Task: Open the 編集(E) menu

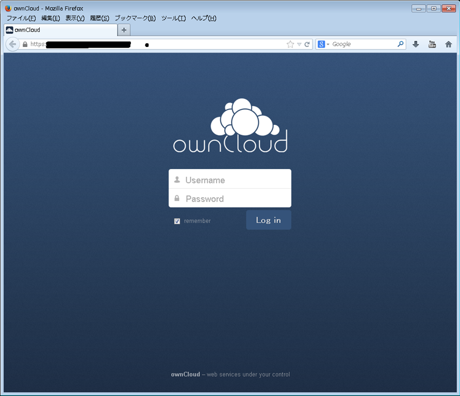Action: click(x=51, y=18)
